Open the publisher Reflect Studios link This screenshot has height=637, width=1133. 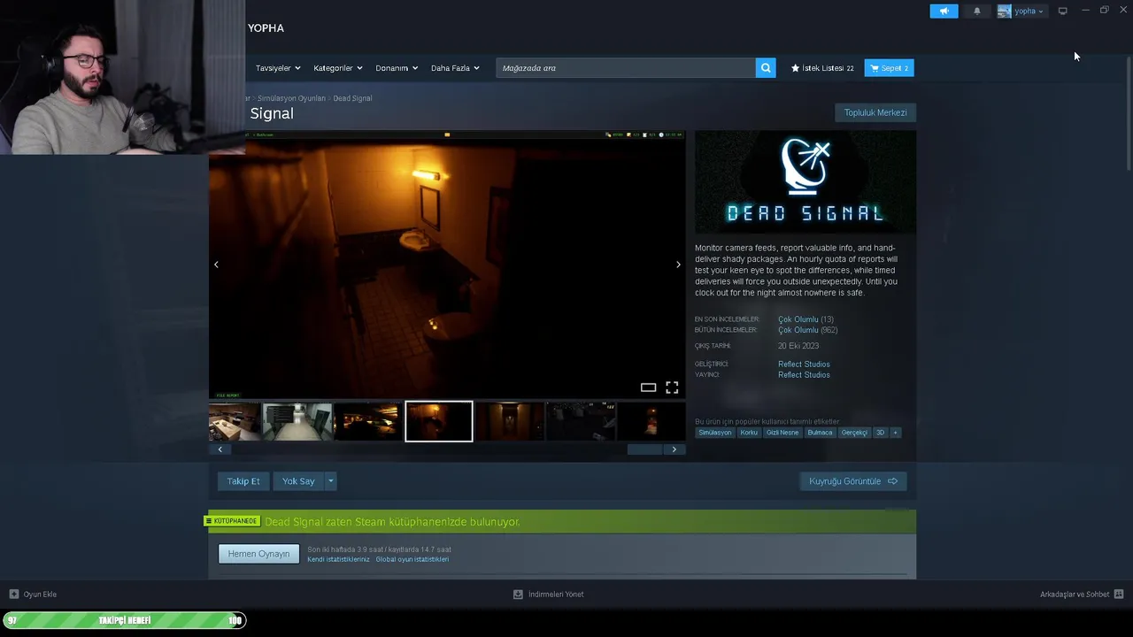(804, 375)
